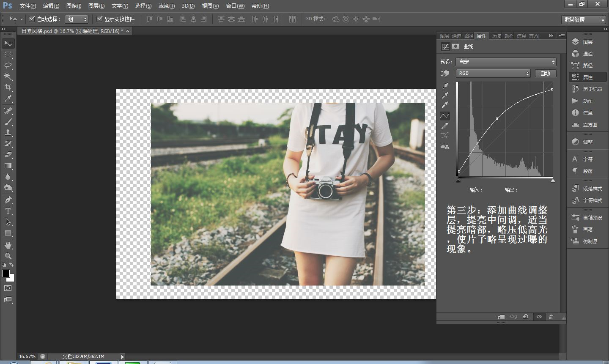Delete the adjustment layer with trash icon

pos(551,317)
